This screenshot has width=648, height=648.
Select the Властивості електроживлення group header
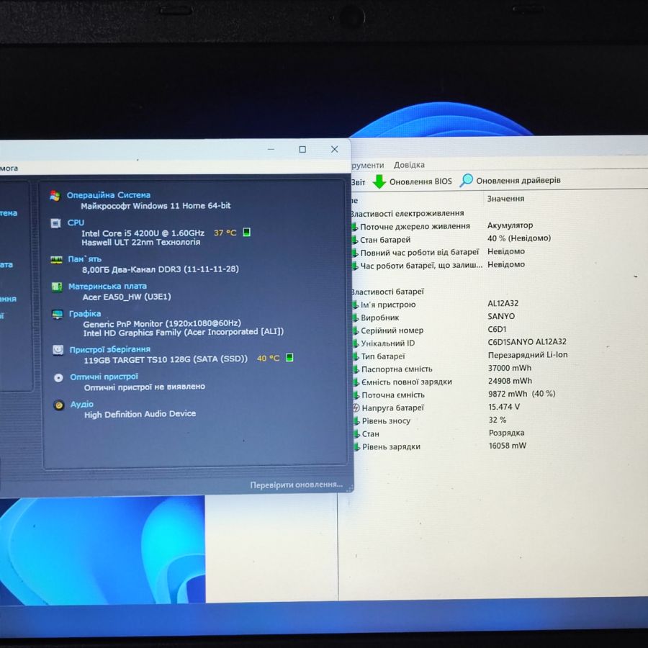tap(407, 213)
